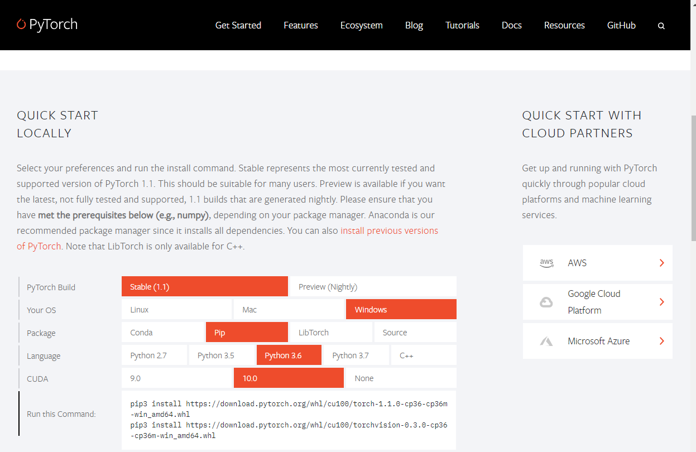Click the Your OS row label

[x=41, y=310]
